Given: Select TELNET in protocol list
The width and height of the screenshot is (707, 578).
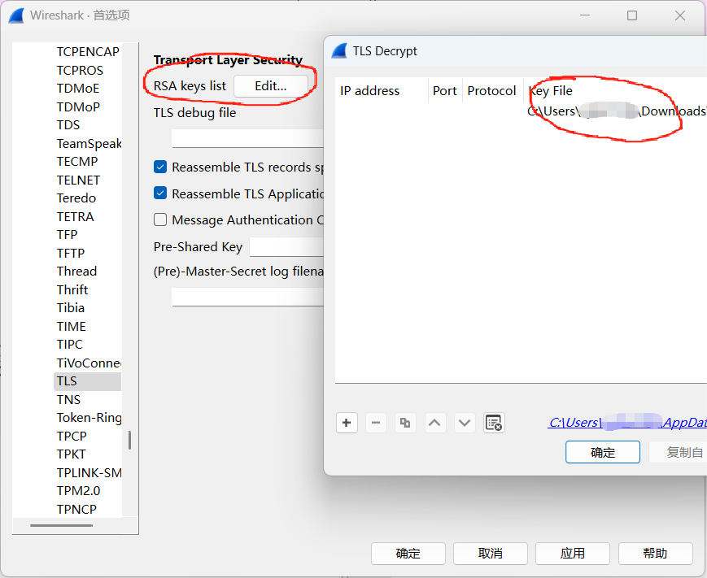Looking at the screenshot, I should click(78, 180).
